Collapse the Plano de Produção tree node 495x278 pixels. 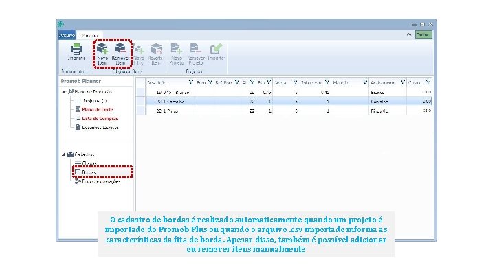(x=64, y=92)
